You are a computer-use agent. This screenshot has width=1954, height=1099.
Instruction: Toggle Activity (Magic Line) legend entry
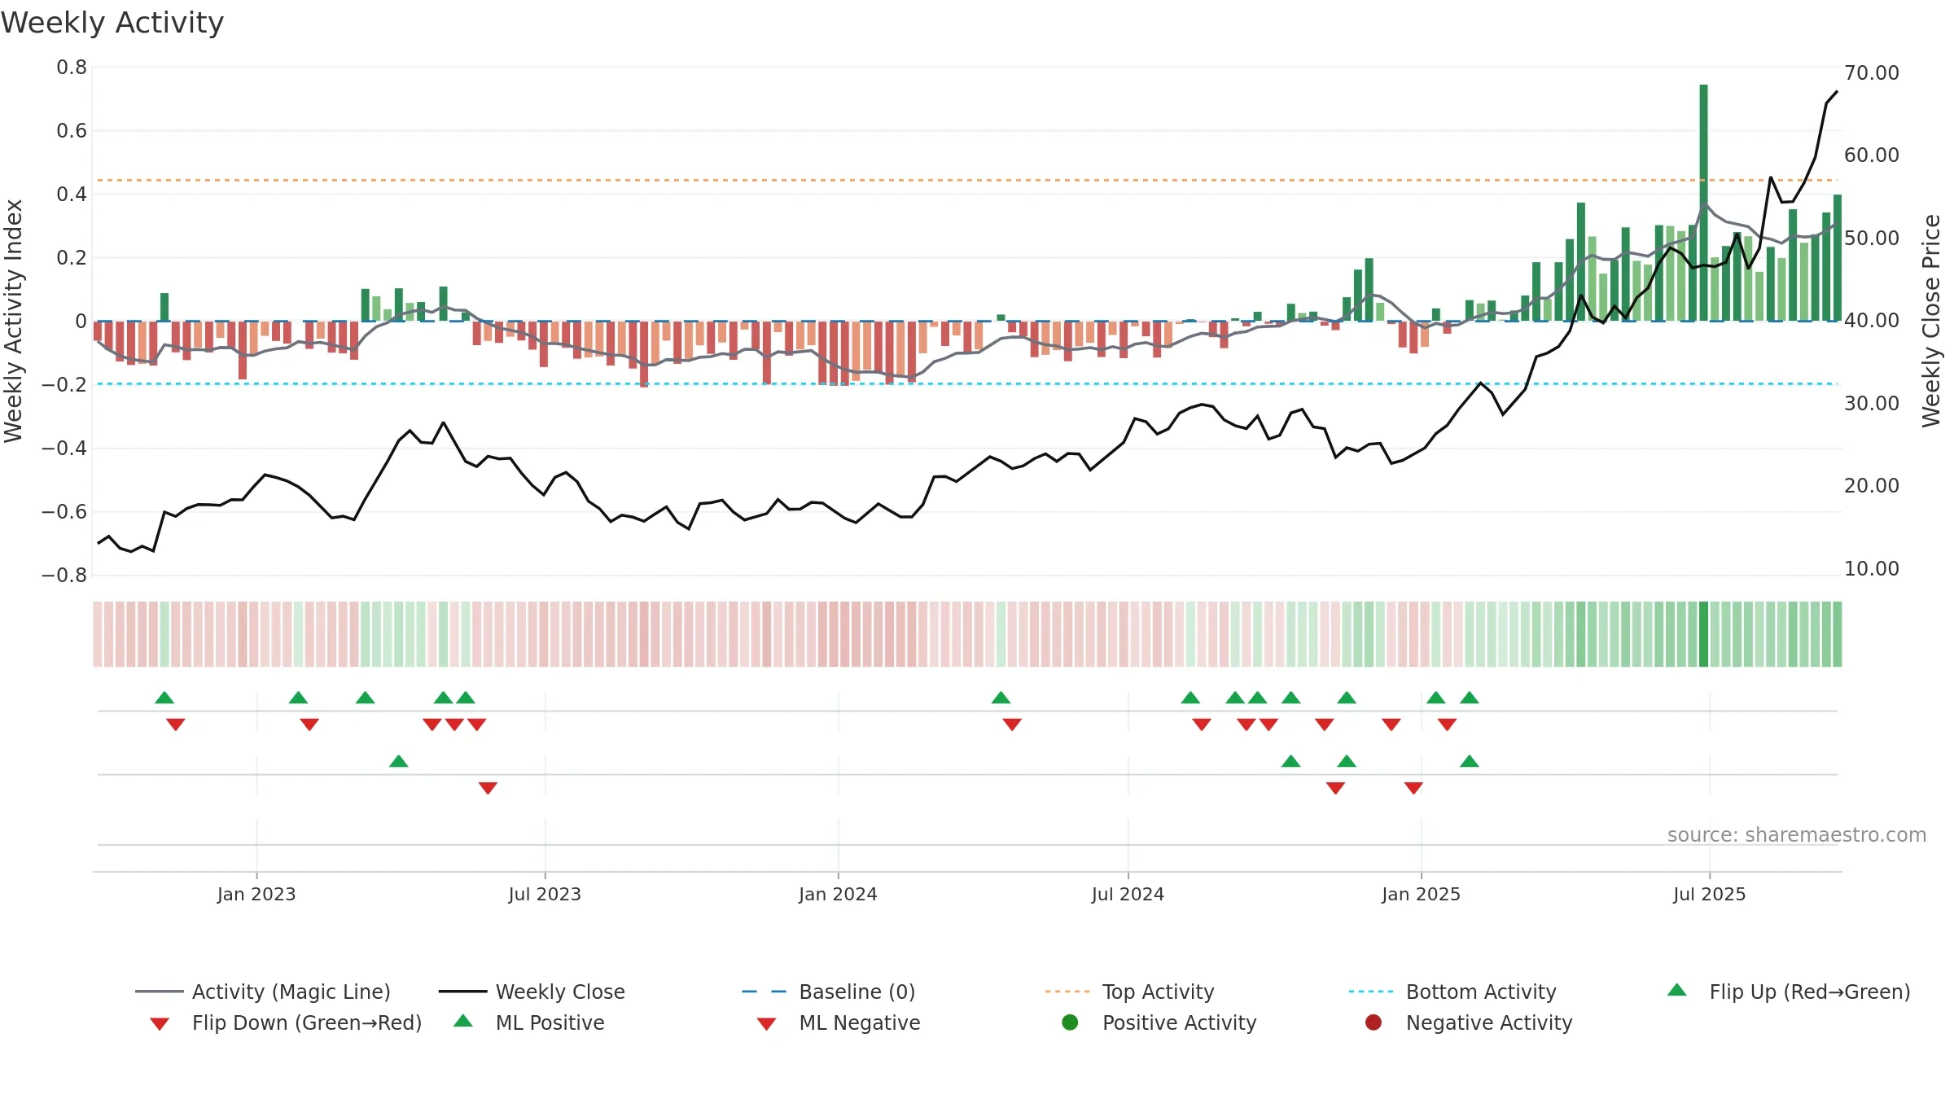click(263, 992)
